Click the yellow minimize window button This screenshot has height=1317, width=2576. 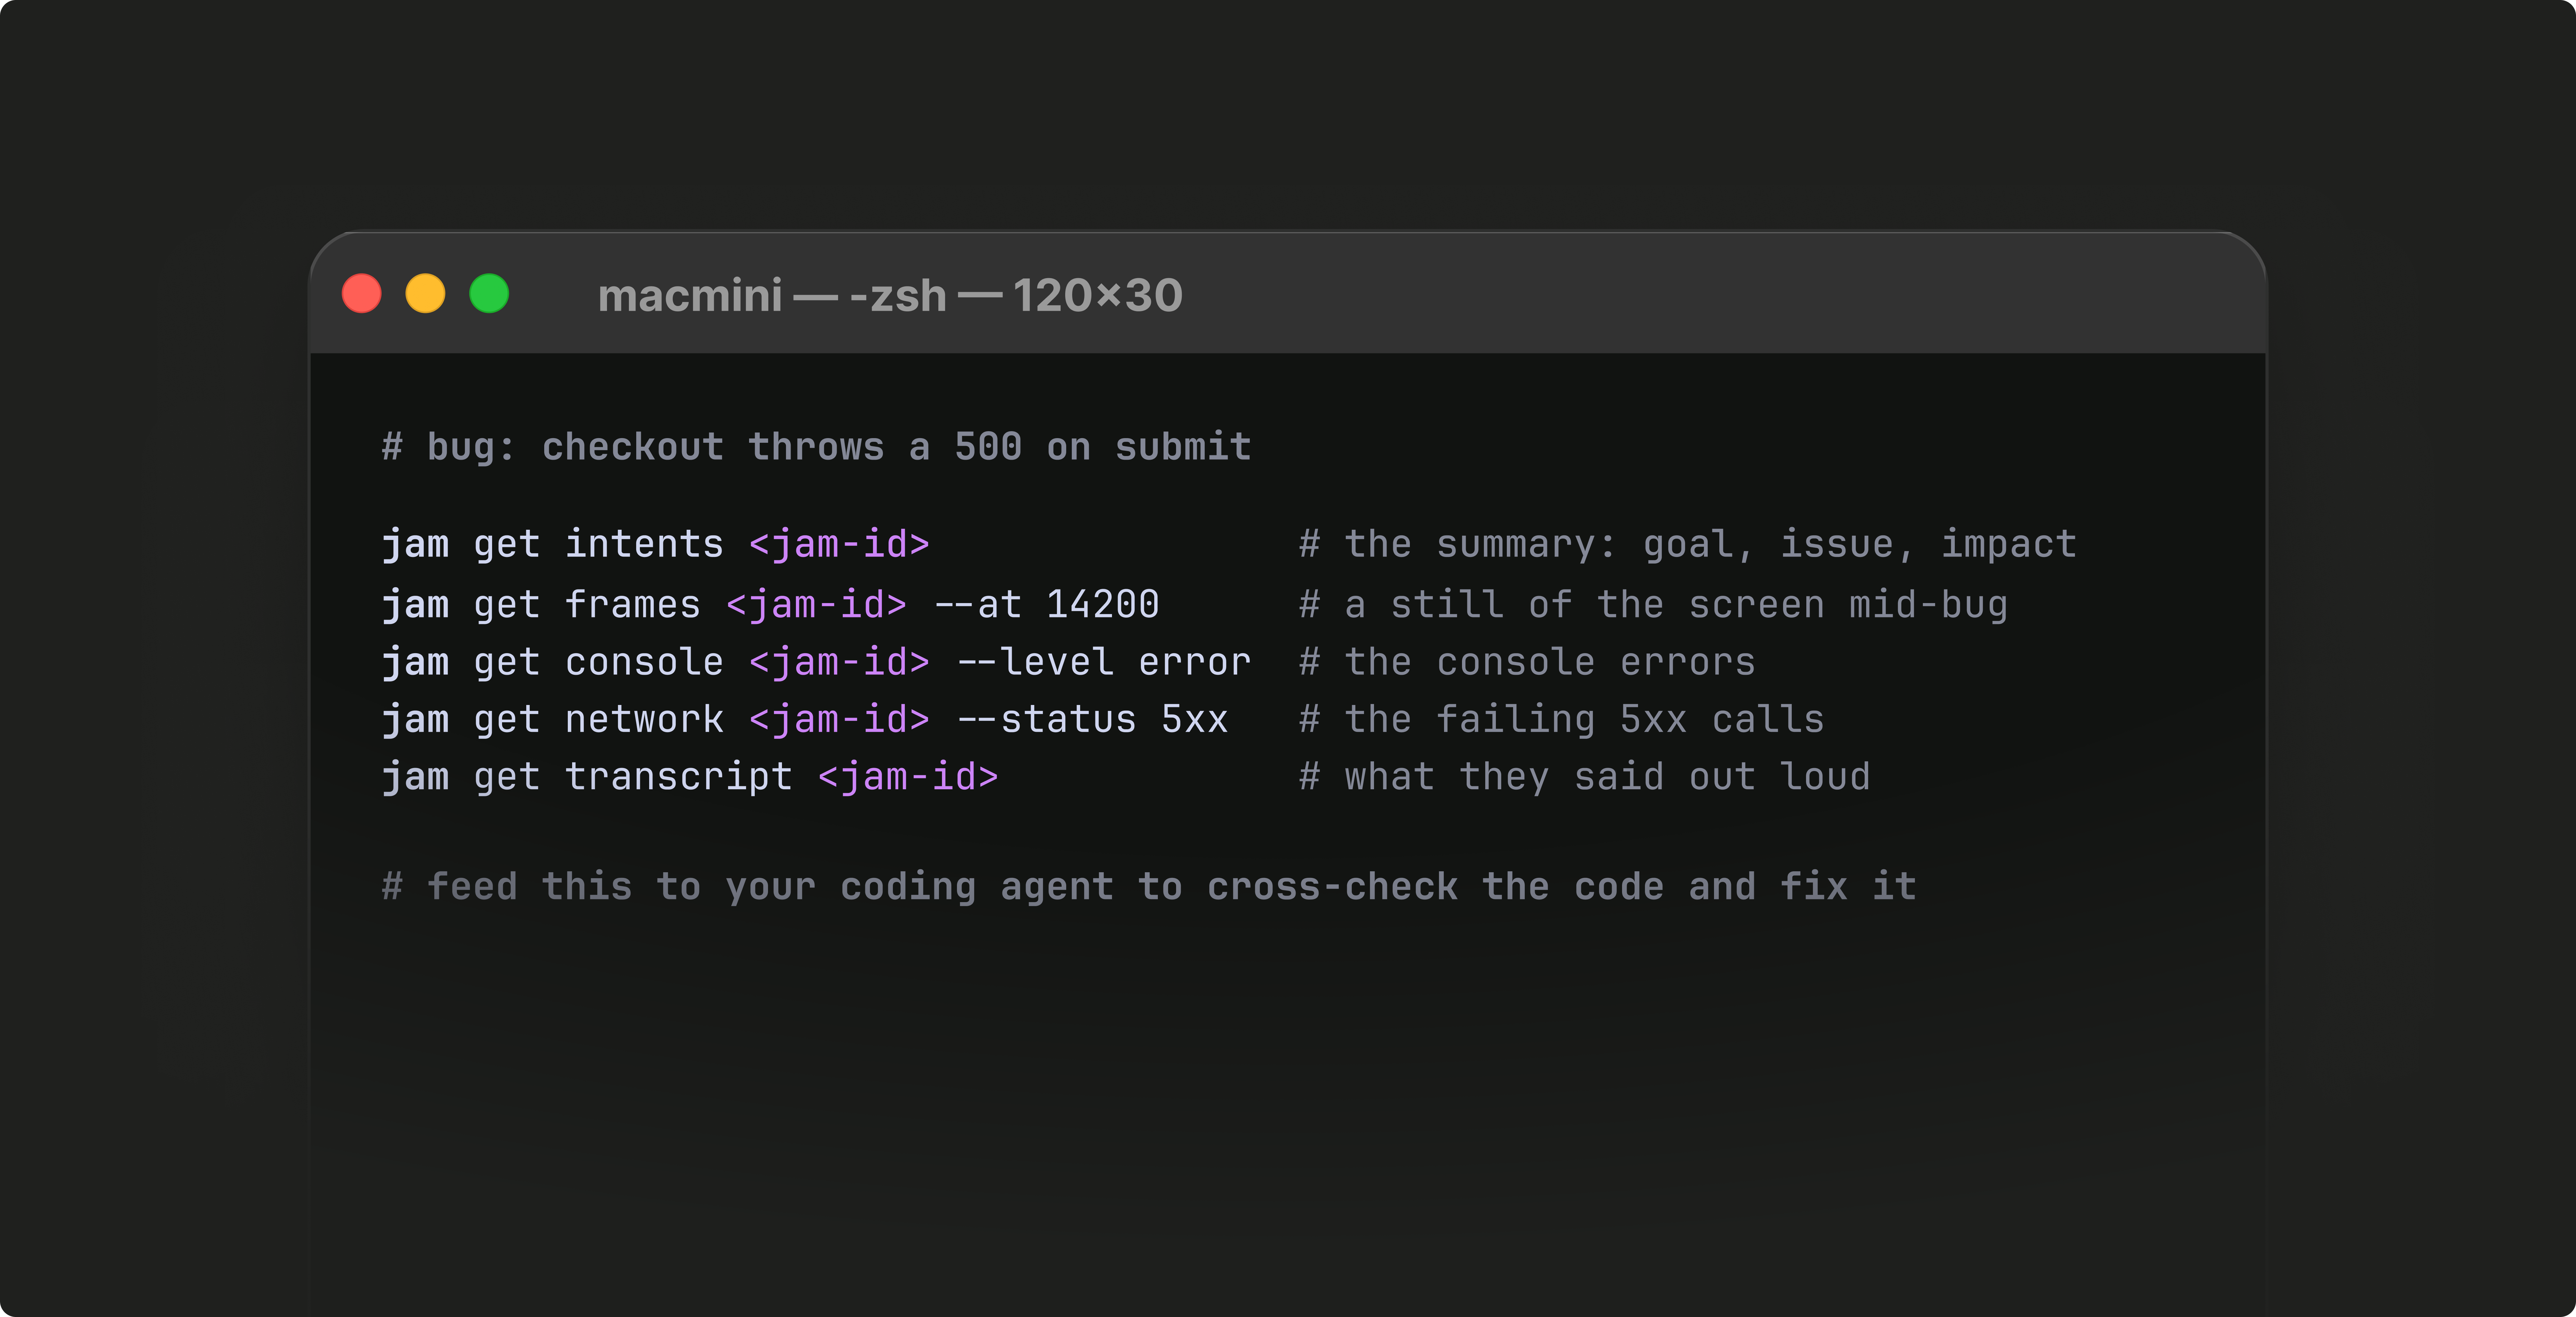pos(425,294)
